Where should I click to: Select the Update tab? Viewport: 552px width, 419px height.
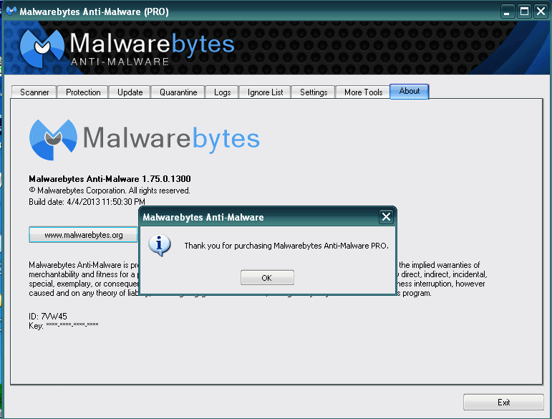click(130, 92)
